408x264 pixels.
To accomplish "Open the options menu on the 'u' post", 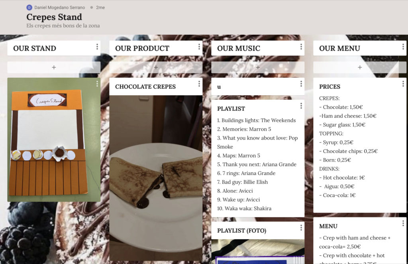I will (301, 84).
